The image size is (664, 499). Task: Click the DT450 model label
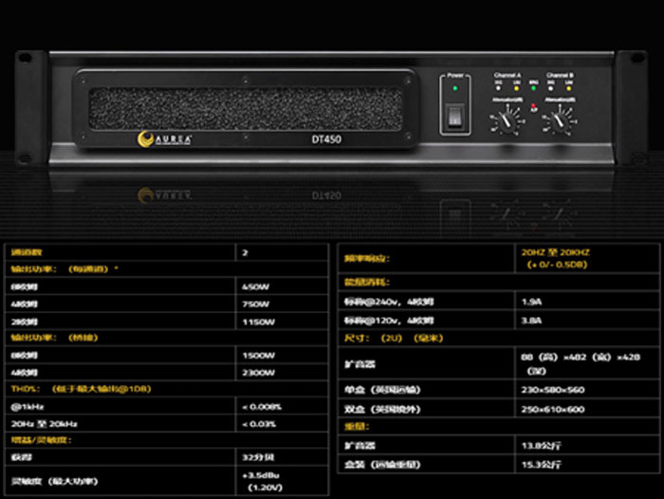tap(326, 139)
